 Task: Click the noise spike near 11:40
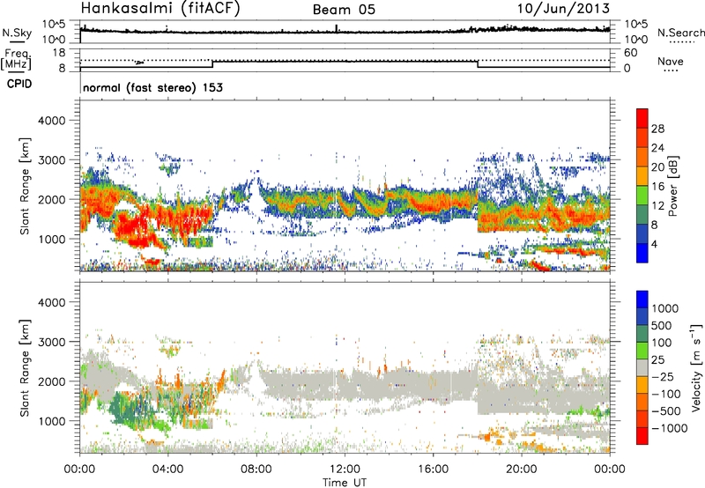click(336, 29)
